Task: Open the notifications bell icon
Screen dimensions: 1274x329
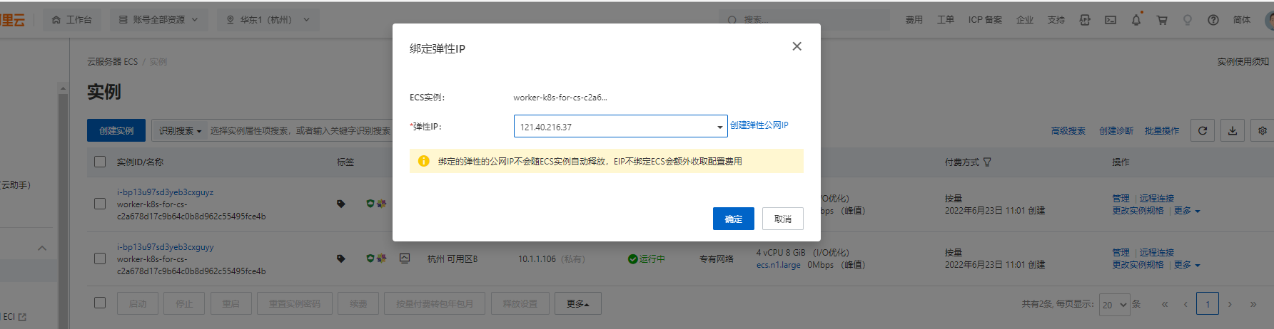Action: (1136, 20)
